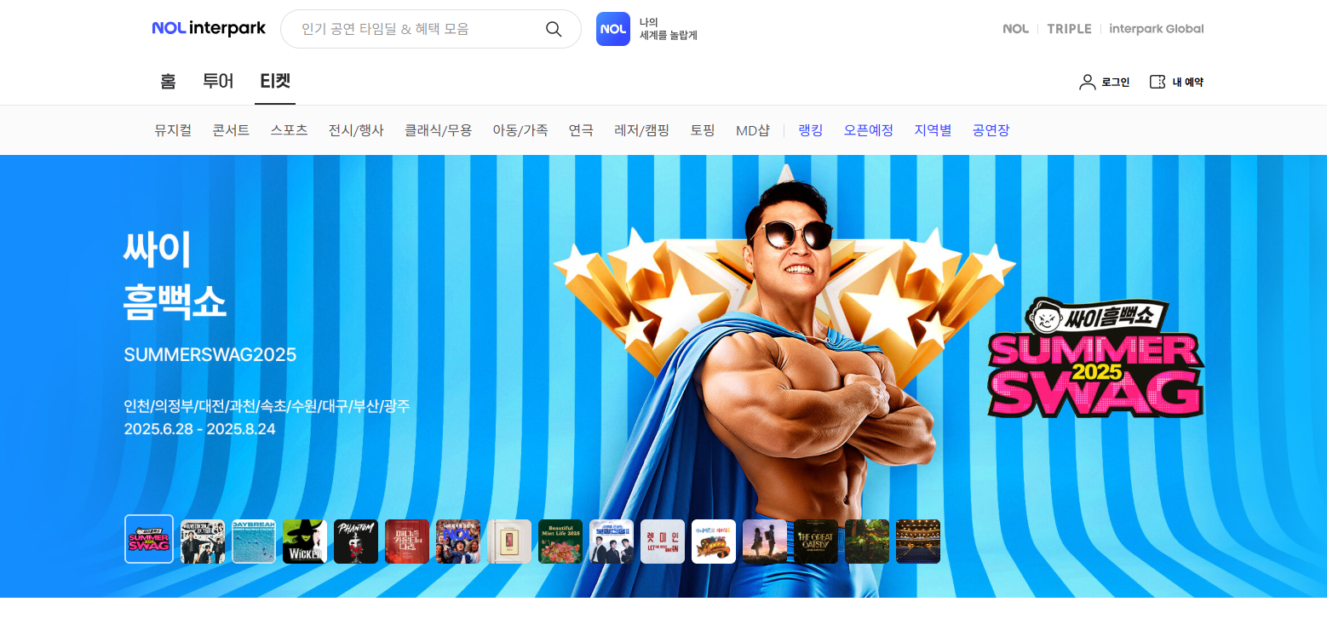Viewport: 1327px width, 619px height.
Task: Click the SUMMERSWAG2025 banner subtitle
Action: [210, 355]
